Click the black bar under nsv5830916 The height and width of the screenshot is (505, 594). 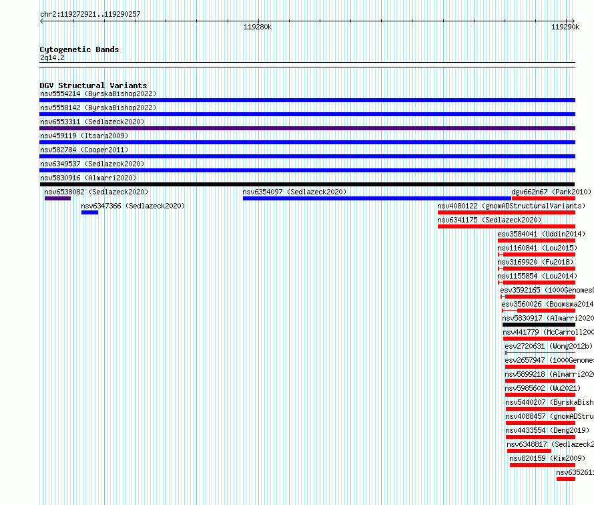[307, 184]
